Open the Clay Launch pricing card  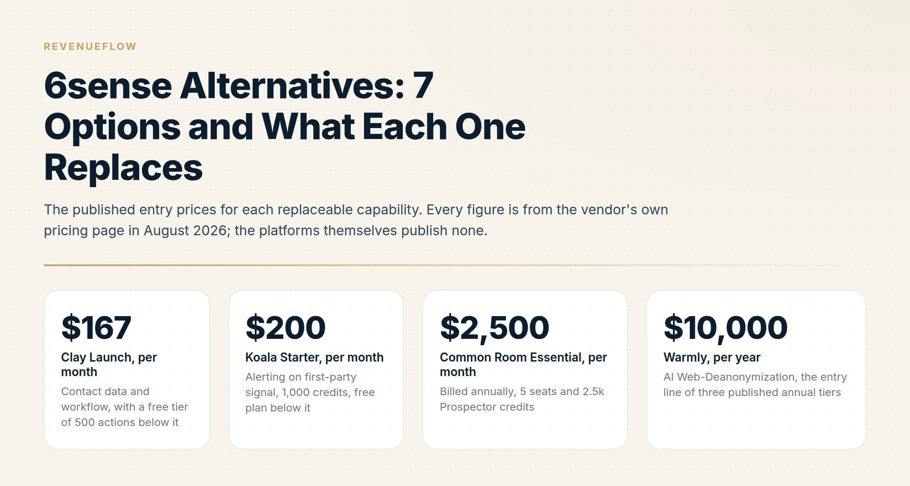[127, 370]
